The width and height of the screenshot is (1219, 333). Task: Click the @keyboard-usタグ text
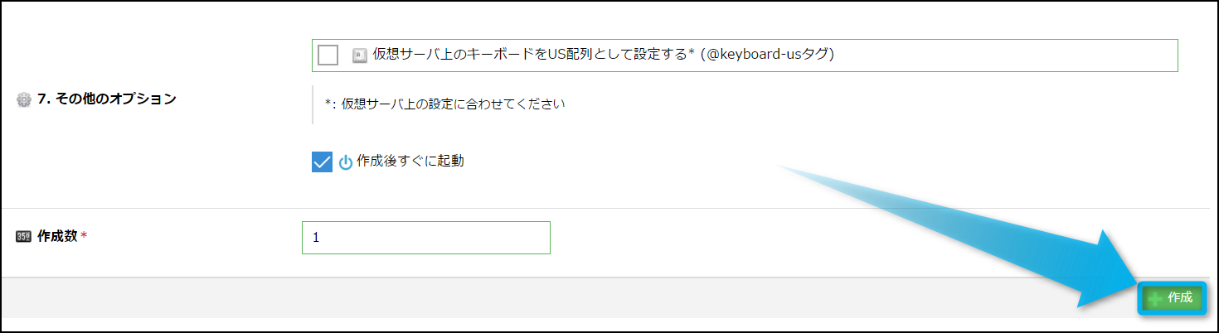pyautogui.click(x=767, y=55)
